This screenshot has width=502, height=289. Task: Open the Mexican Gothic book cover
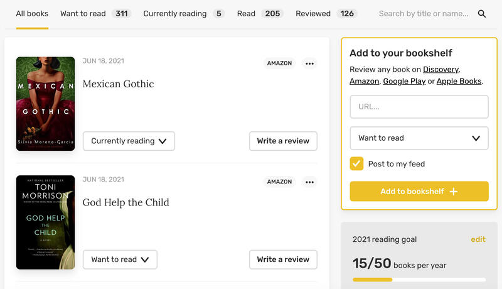click(45, 104)
